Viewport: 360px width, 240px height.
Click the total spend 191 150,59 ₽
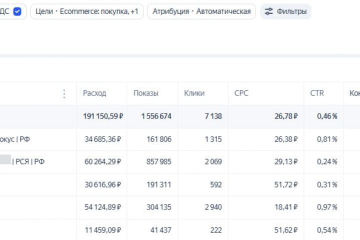pos(103,116)
